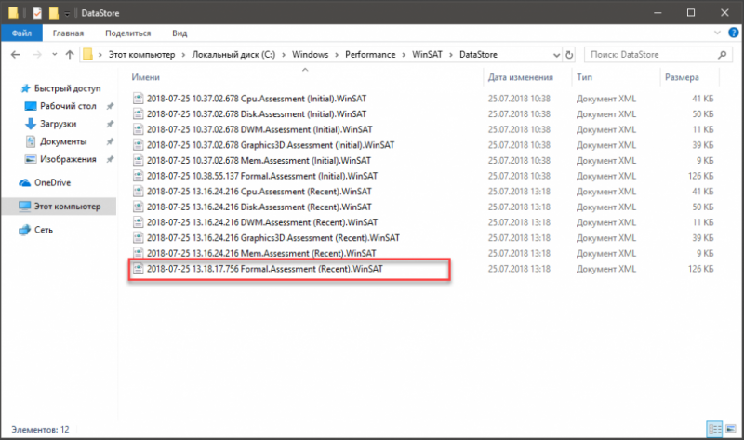
Task: Select Mem.Assessment (Recent).WinSAT file icon
Action: pos(138,253)
